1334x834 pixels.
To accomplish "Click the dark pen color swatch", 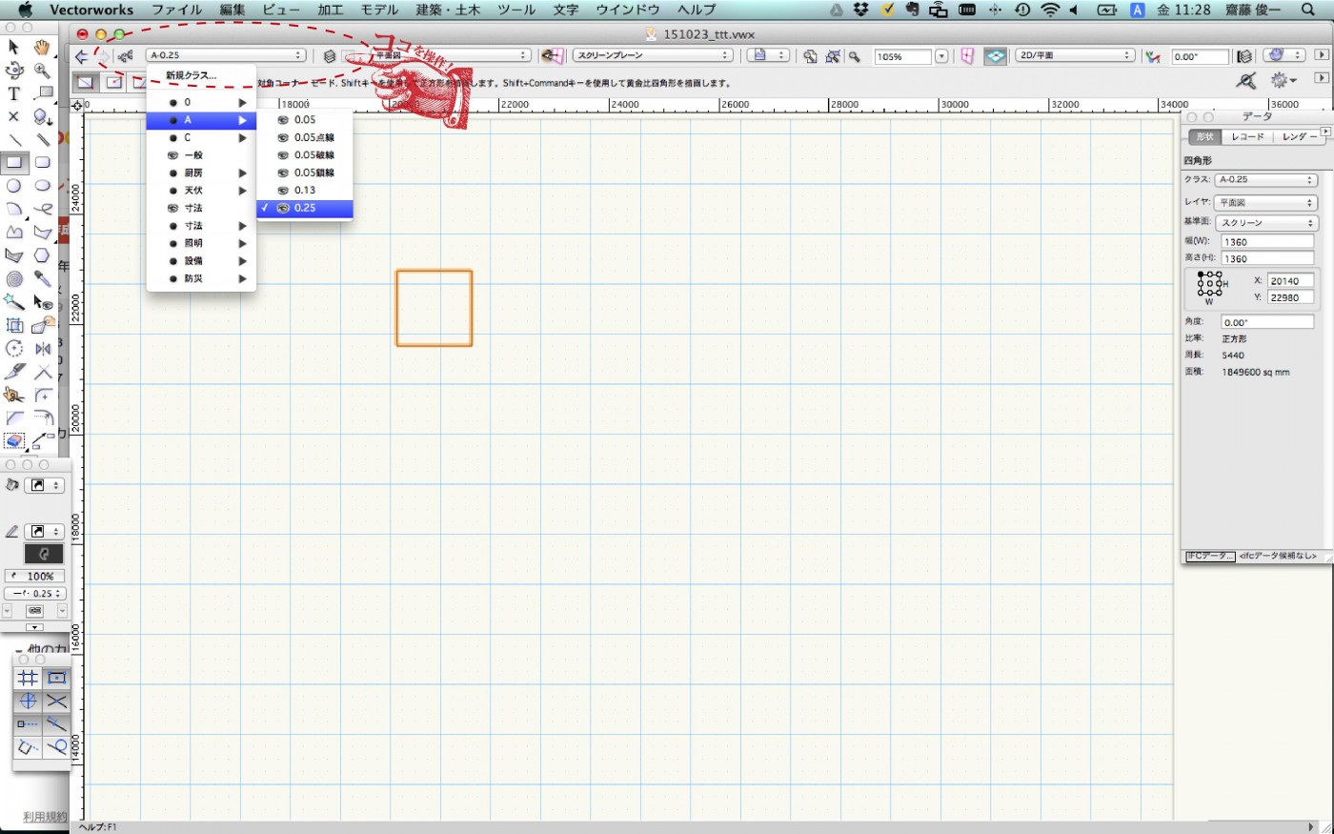I will coord(43,554).
